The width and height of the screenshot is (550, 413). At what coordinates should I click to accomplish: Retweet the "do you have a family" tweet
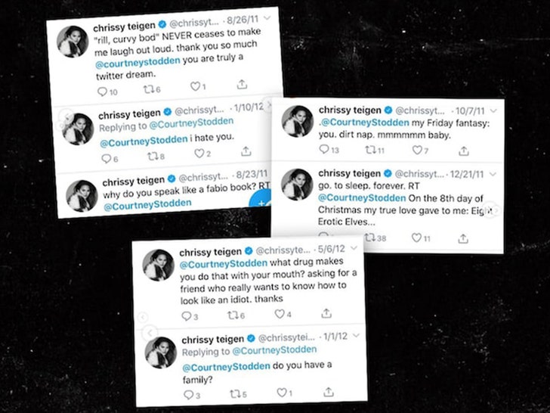pyautogui.click(x=235, y=393)
